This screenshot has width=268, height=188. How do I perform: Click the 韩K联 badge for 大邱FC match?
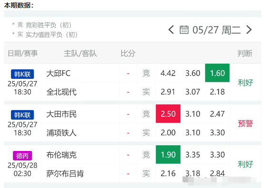22,74
